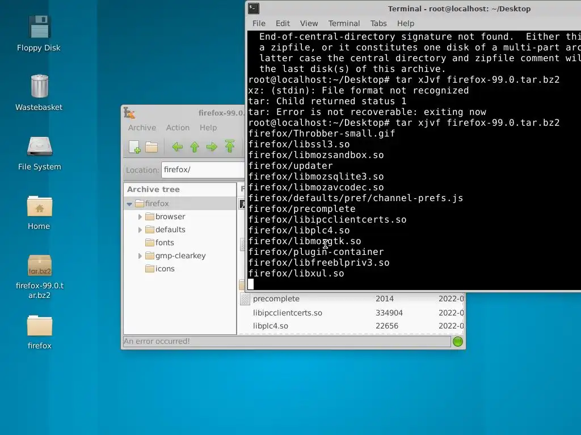
Task: Click the 'An error occurred!' status bar message
Action: [157, 341]
